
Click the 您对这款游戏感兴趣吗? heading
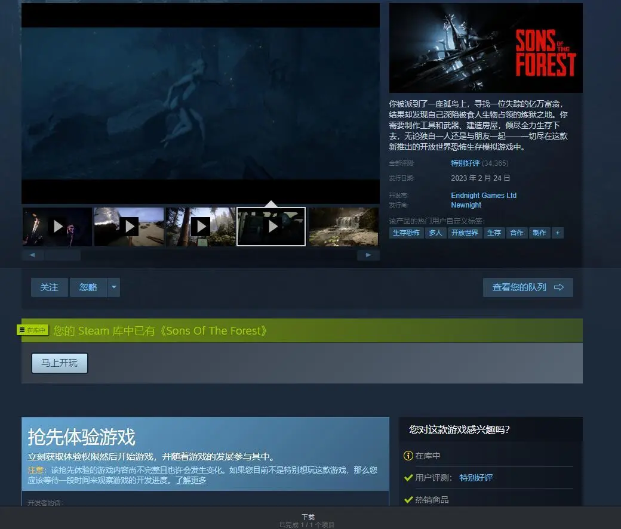point(459,429)
